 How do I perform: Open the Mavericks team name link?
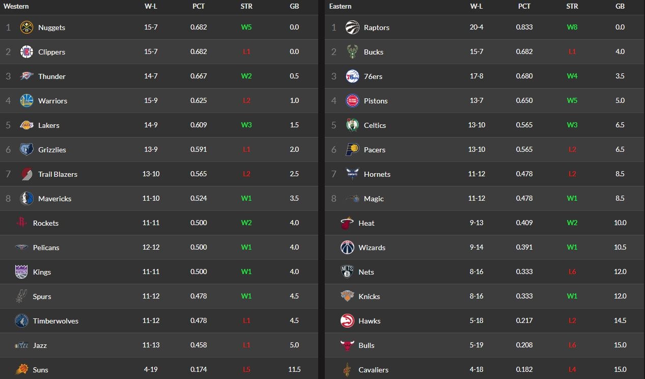point(54,199)
